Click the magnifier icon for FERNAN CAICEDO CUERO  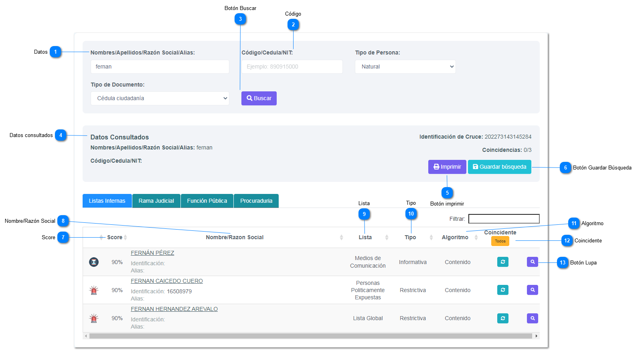(x=532, y=290)
